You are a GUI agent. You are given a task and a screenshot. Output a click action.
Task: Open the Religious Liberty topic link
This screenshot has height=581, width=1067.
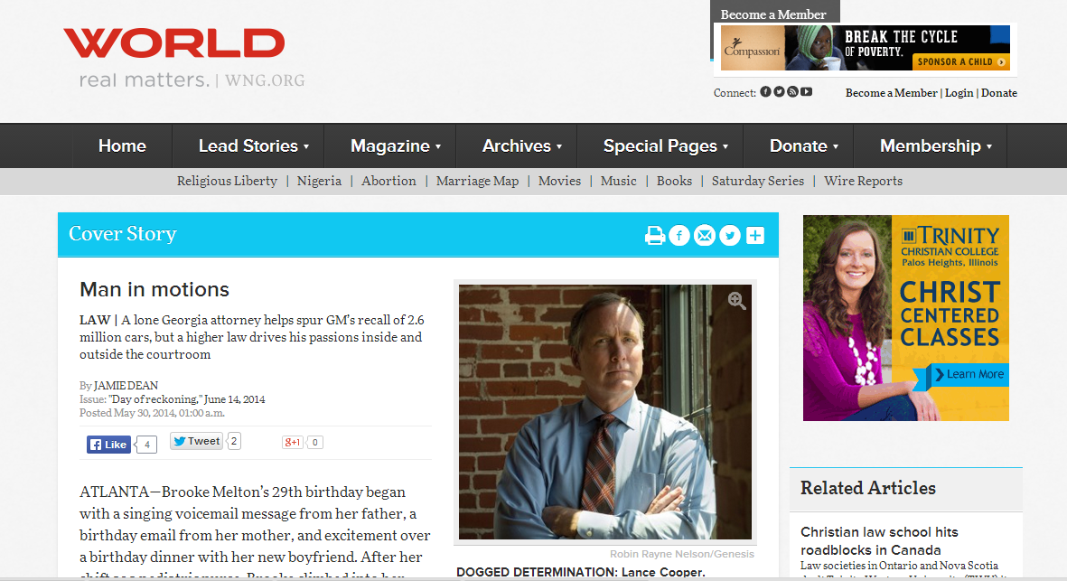[x=228, y=181]
